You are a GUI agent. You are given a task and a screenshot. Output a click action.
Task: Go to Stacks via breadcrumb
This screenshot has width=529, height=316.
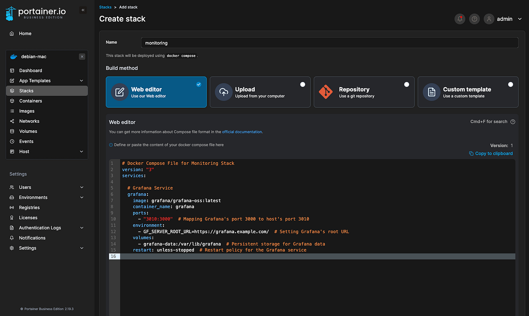(105, 7)
